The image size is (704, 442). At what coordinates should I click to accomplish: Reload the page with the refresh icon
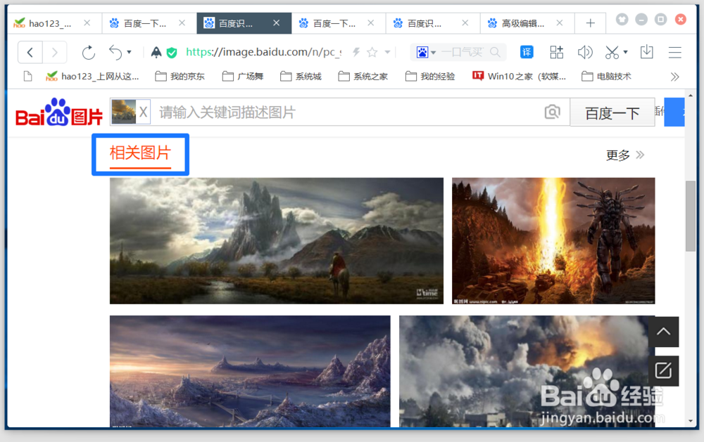point(89,53)
